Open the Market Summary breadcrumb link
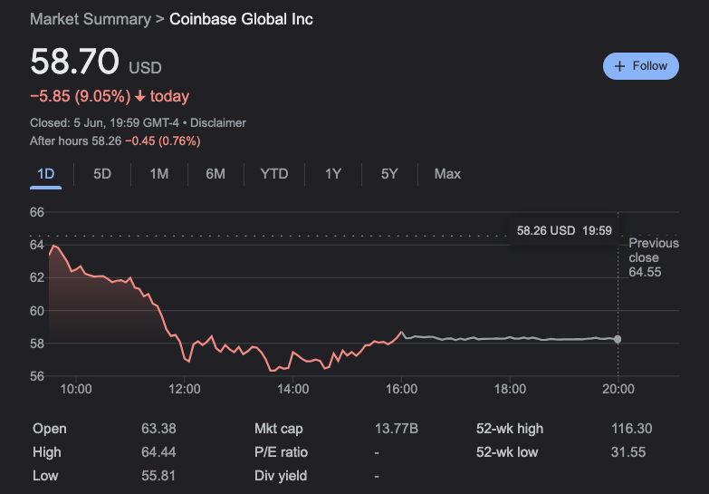The width and height of the screenshot is (709, 494). [x=91, y=19]
